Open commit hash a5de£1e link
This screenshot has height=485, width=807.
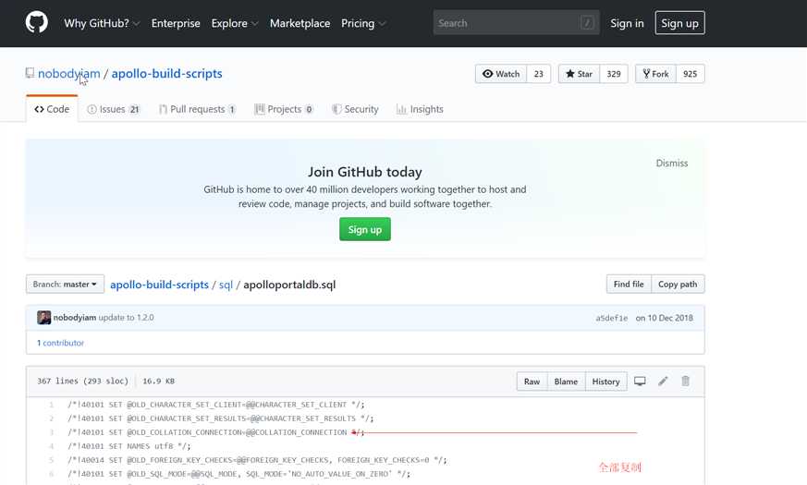click(x=611, y=318)
